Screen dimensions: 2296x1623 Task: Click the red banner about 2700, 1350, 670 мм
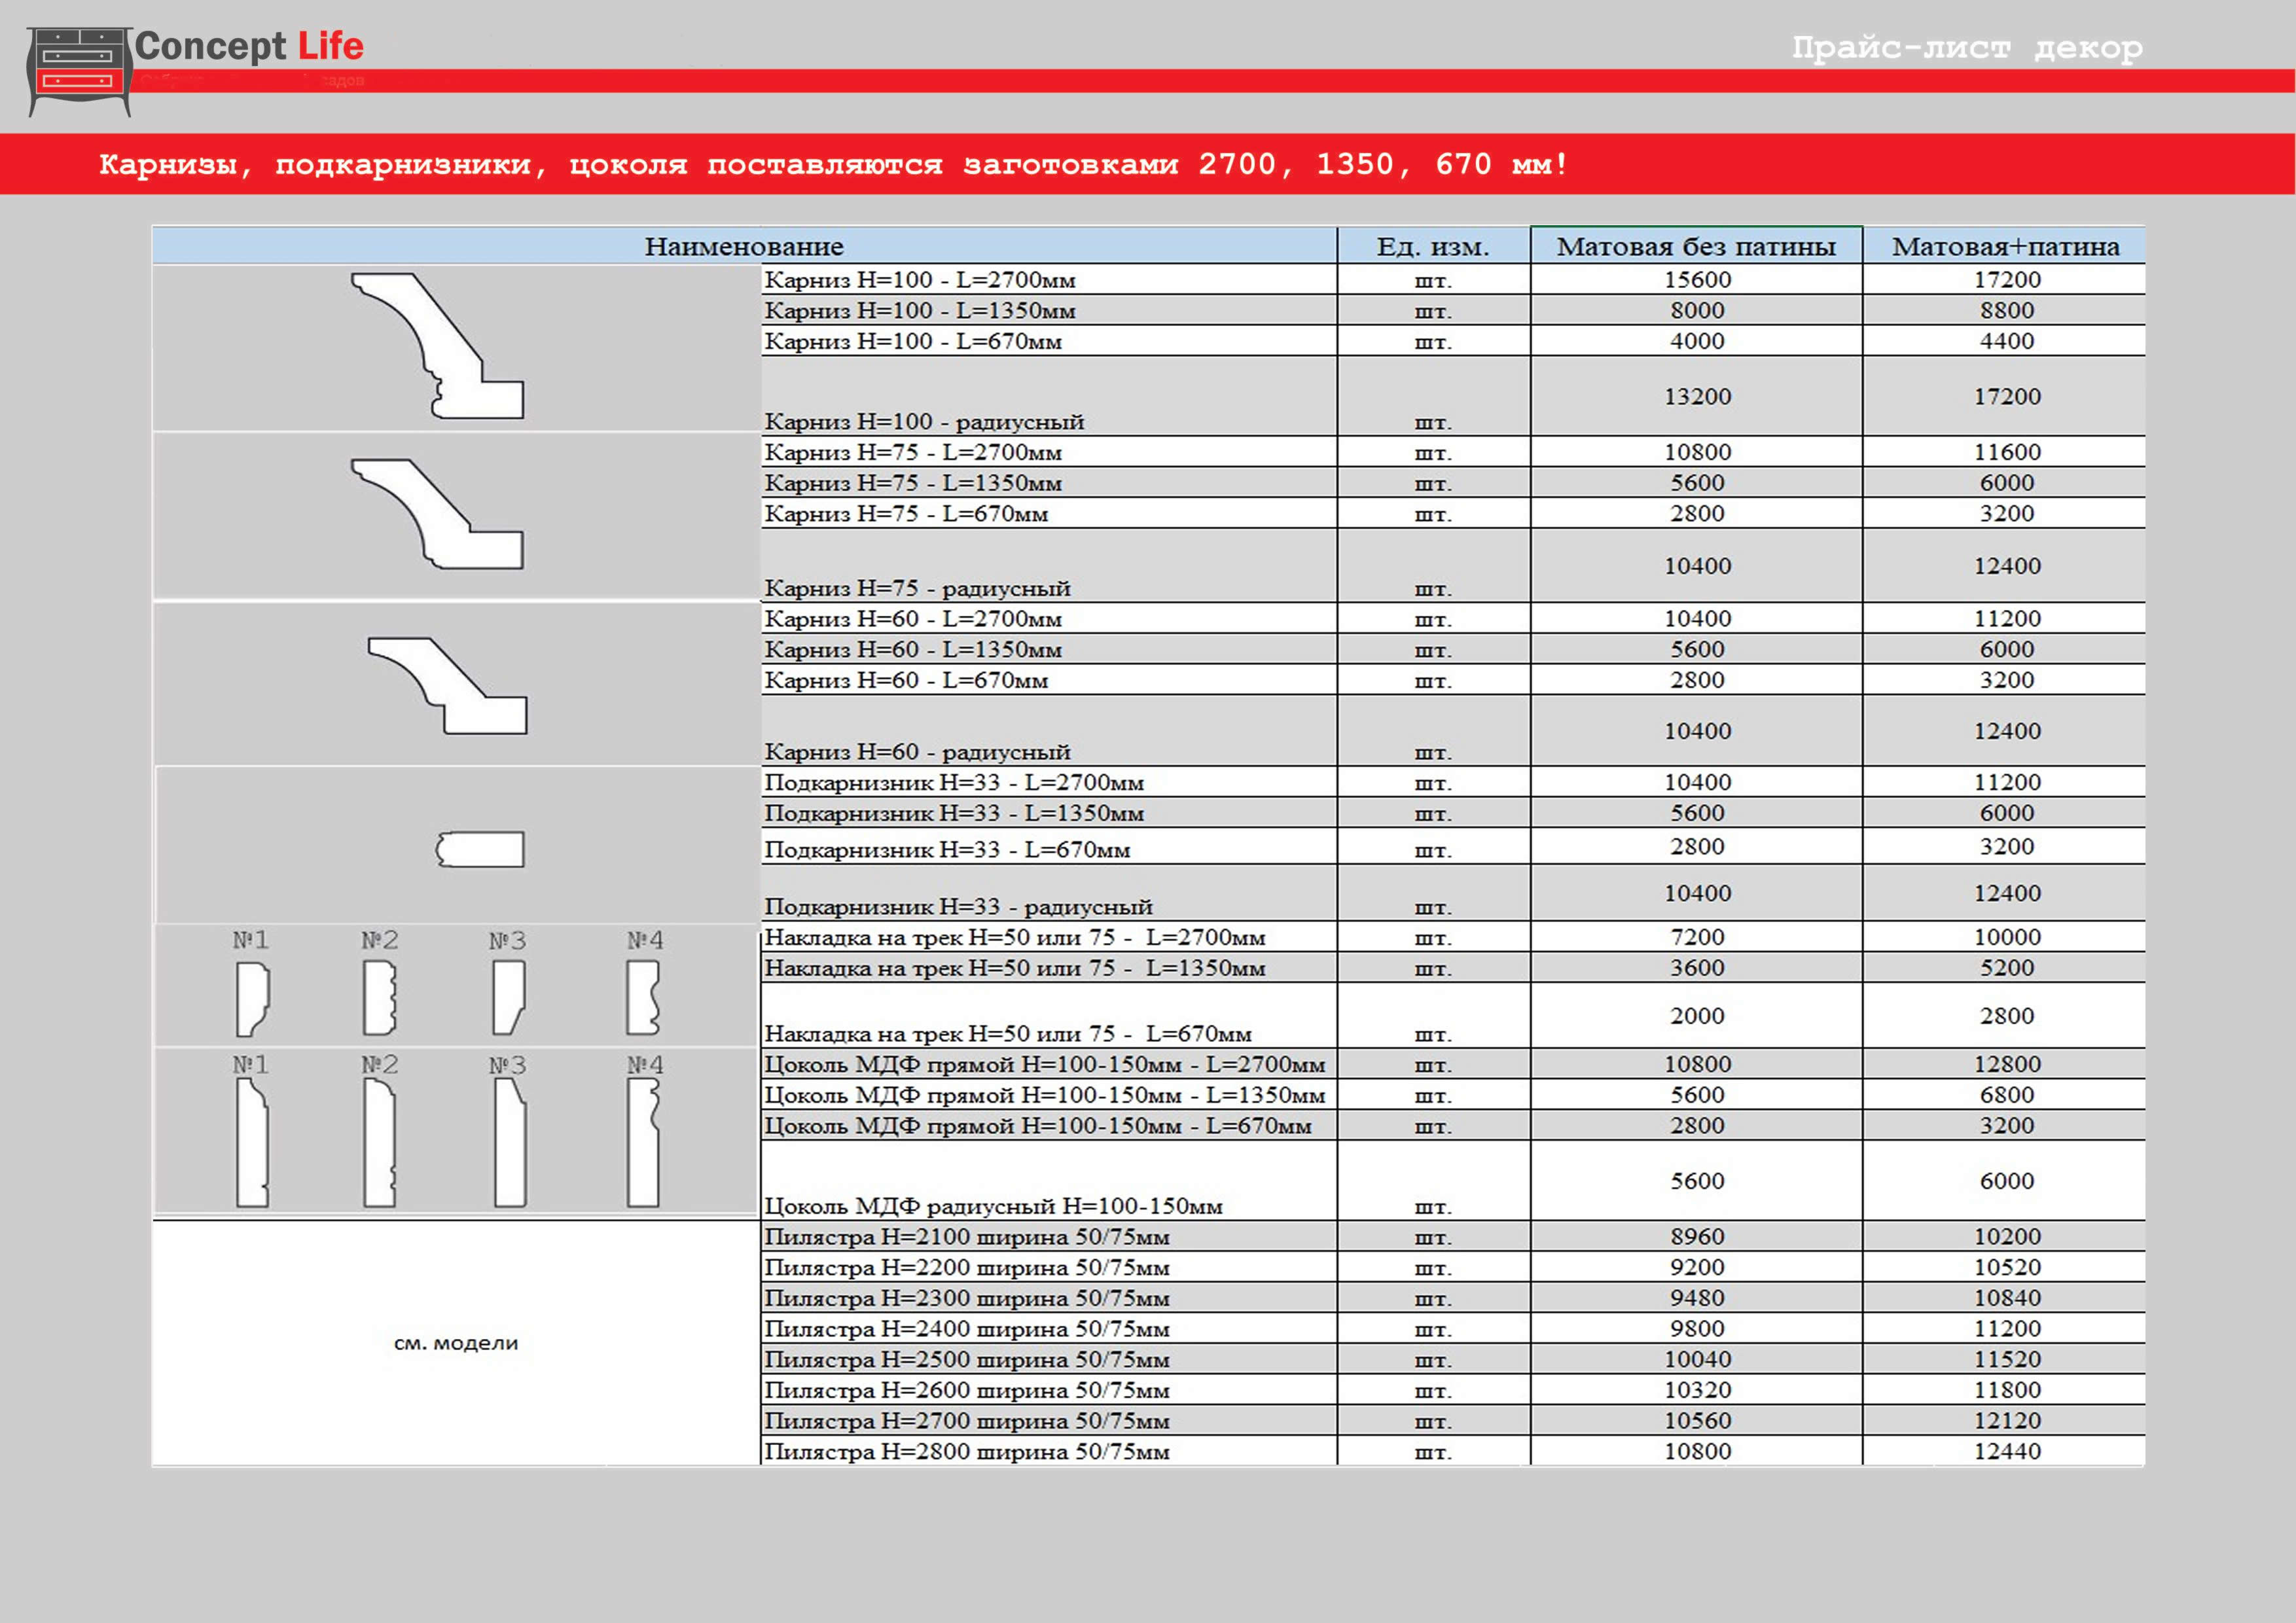832,164
